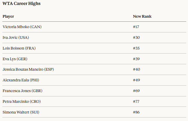Image resolution: width=188 pixels, height=121 pixels.
Task: Select Alexandra Eala (PHI) player name
Action: [20, 80]
